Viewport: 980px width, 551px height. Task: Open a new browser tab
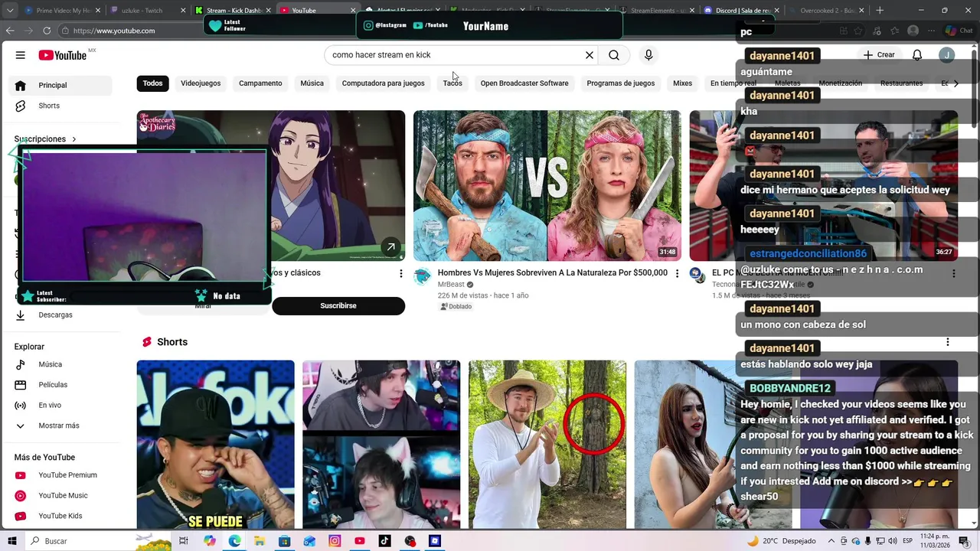(x=880, y=11)
